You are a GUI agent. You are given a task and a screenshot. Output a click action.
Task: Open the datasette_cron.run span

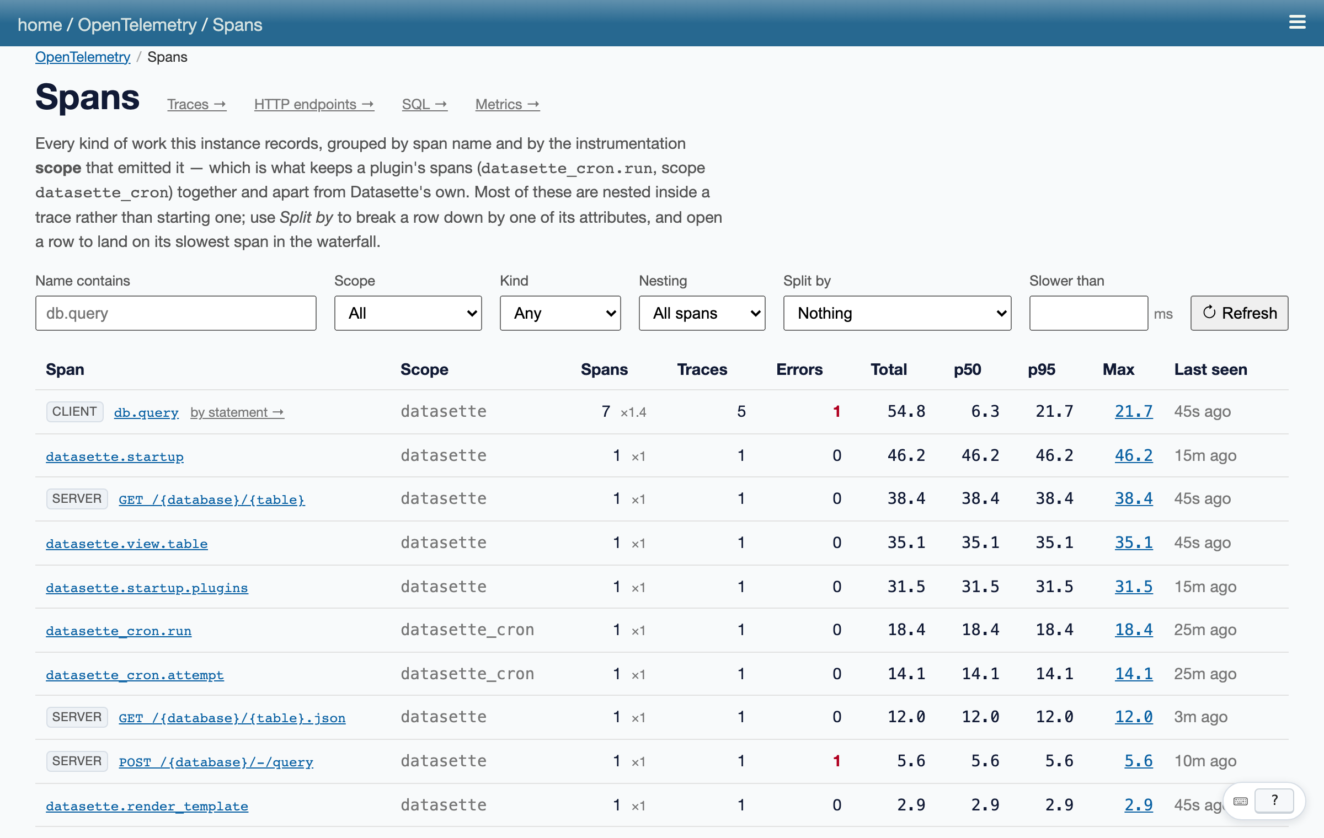tap(119, 631)
